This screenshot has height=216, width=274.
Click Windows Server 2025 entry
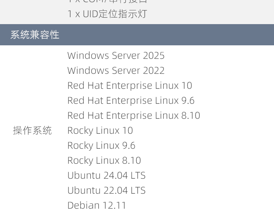[116, 56]
